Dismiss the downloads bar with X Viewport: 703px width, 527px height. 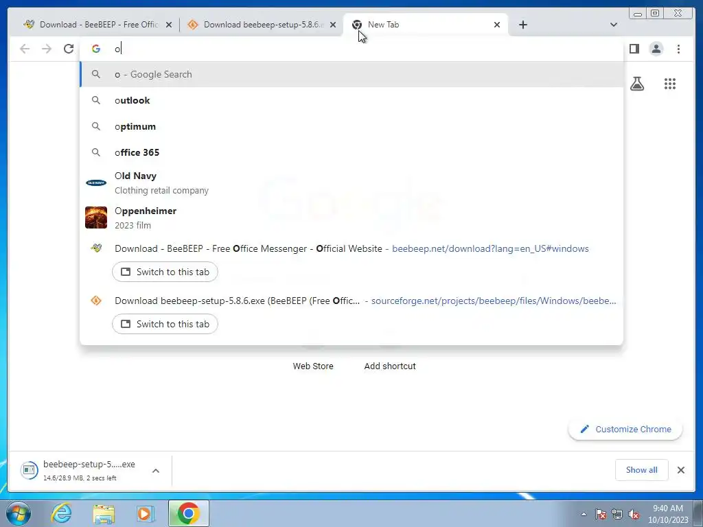(x=680, y=470)
